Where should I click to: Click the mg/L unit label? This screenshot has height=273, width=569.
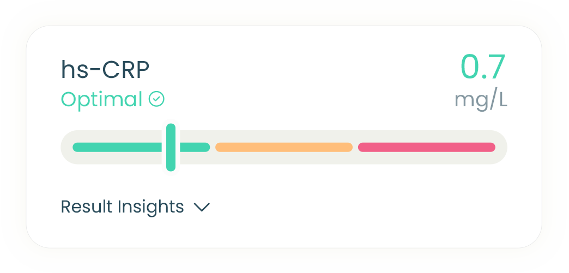pyautogui.click(x=481, y=101)
